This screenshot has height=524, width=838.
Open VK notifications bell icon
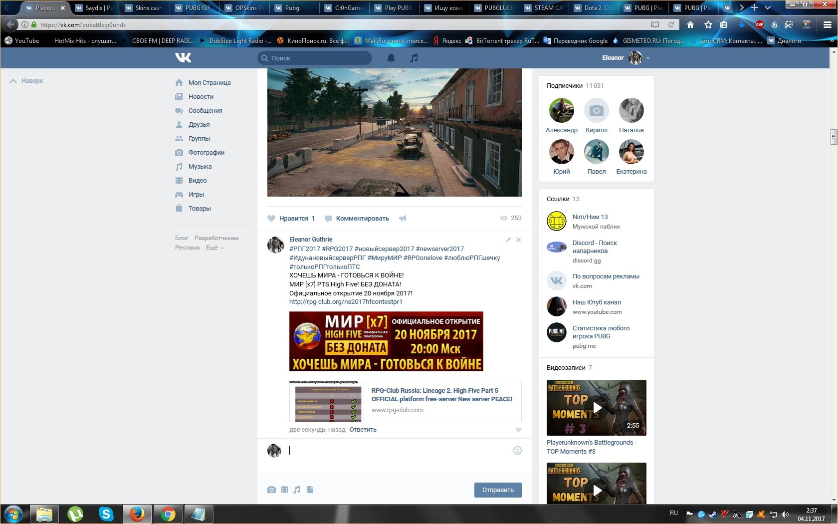click(x=391, y=58)
